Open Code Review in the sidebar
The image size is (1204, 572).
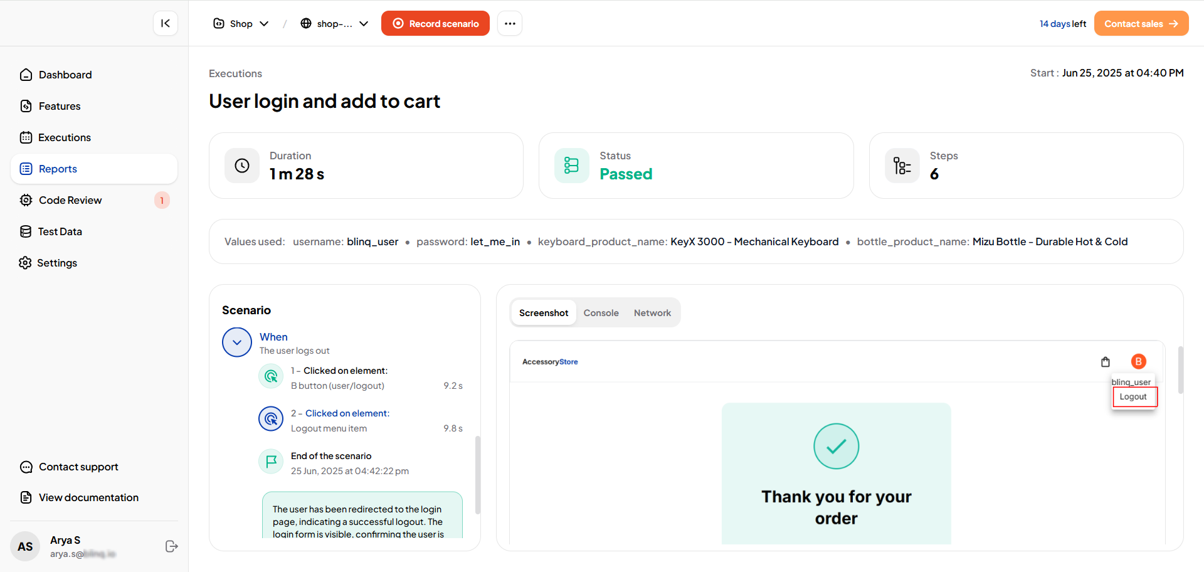(70, 200)
